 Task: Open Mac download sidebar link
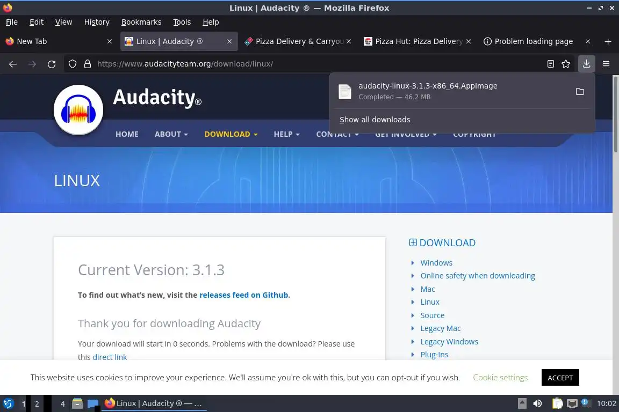click(428, 289)
